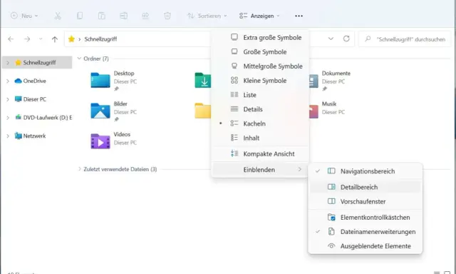Choose Mittelgroße Symbole view

pyautogui.click(x=260, y=66)
